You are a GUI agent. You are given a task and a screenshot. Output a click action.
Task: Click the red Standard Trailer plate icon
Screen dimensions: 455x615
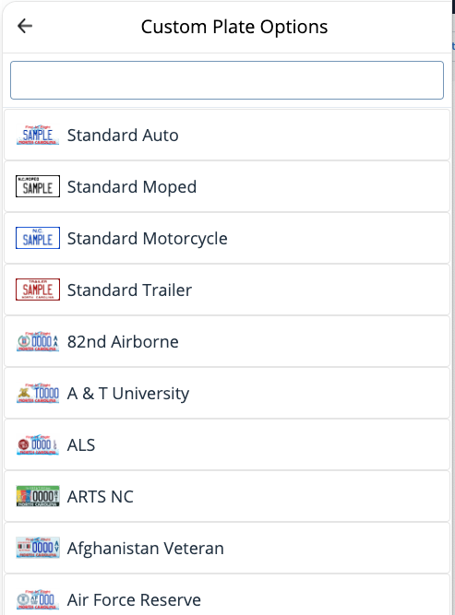[x=38, y=290]
